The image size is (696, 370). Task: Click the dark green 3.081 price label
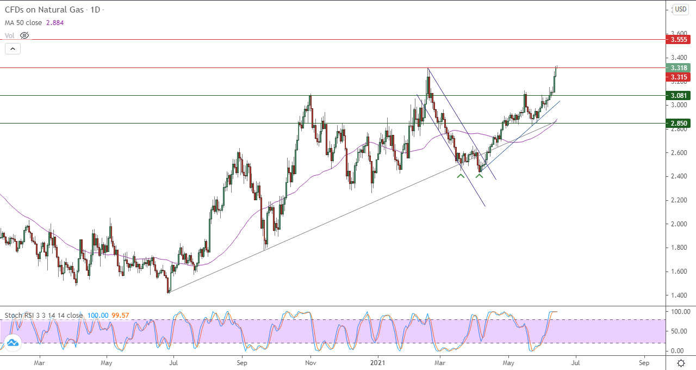tap(678, 96)
